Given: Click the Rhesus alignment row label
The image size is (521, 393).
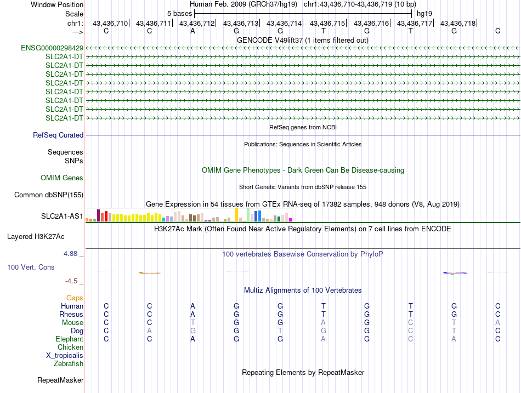Looking at the screenshot, I should coord(71,314).
